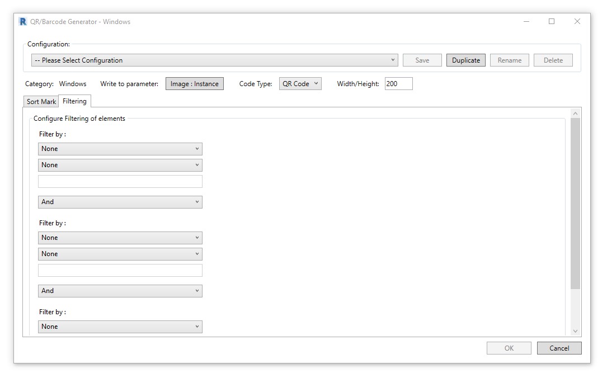
Task: Open the Code Type dropdown
Action: (x=300, y=84)
